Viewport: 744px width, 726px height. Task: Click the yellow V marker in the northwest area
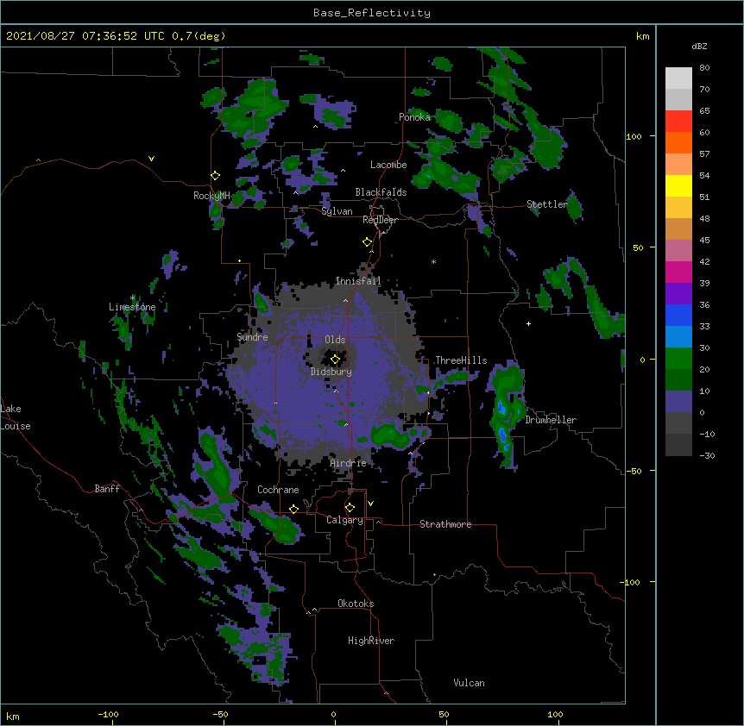tap(151, 159)
